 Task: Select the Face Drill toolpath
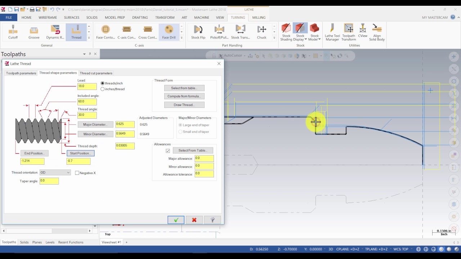(169, 32)
